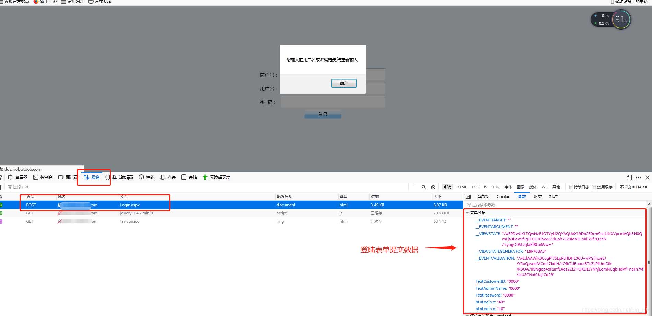
Task: Sort by the 文件 file column
Action: click(x=197, y=197)
